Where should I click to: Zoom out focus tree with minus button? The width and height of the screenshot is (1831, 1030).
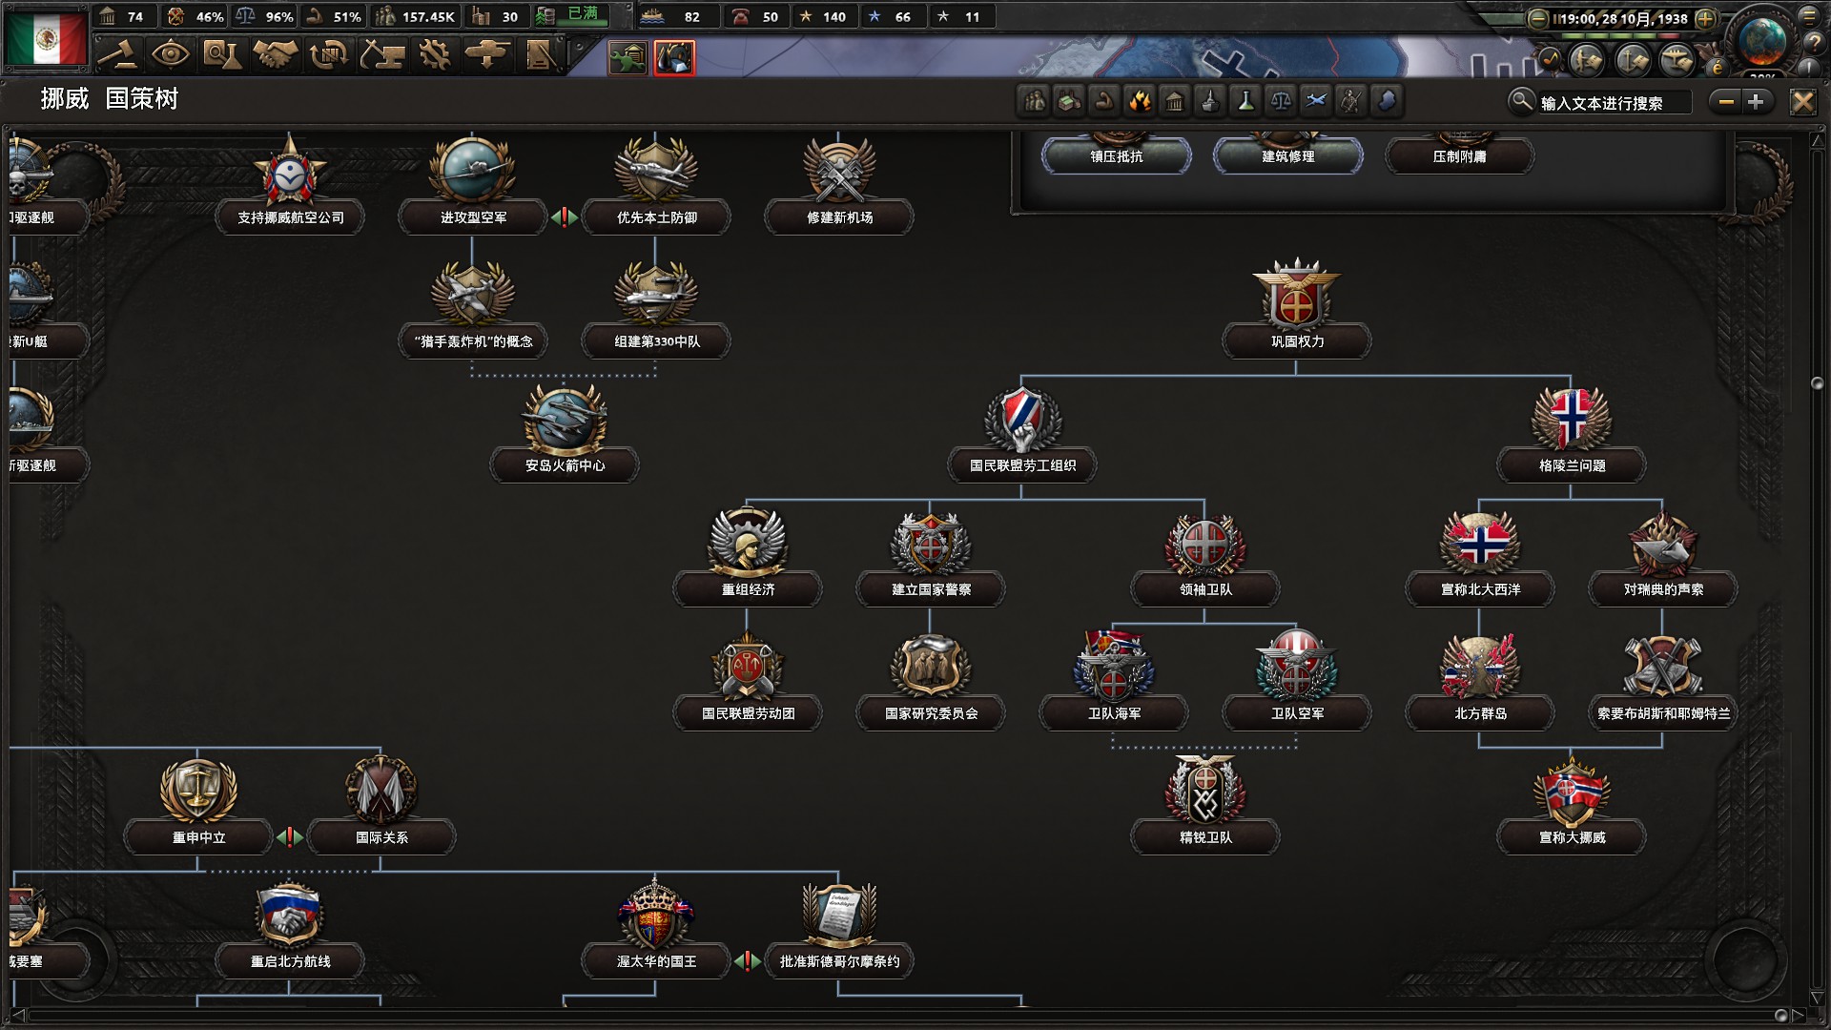(x=1726, y=101)
